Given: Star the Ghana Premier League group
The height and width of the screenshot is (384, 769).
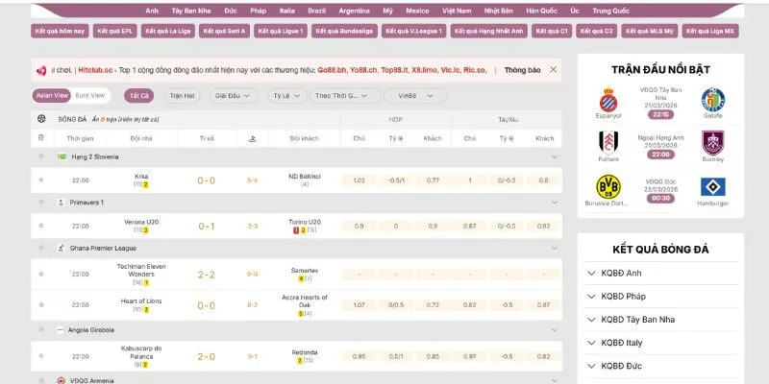Looking at the screenshot, I should coord(41,248).
